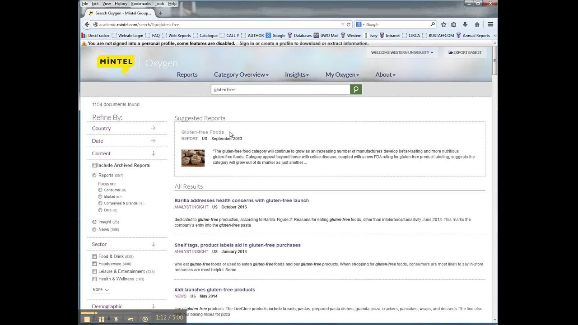Go to Reports navigation link
This screenshot has width=578, height=325.
(187, 74)
